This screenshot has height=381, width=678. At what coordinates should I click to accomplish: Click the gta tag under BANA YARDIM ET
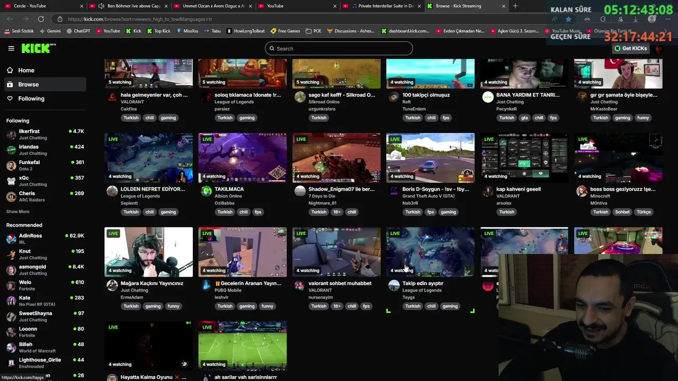click(524, 117)
